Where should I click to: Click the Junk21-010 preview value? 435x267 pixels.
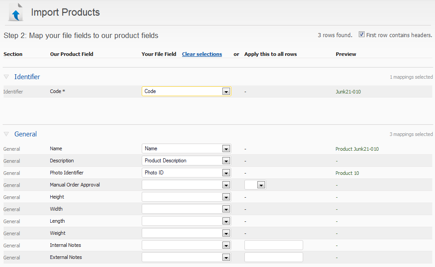[348, 92]
